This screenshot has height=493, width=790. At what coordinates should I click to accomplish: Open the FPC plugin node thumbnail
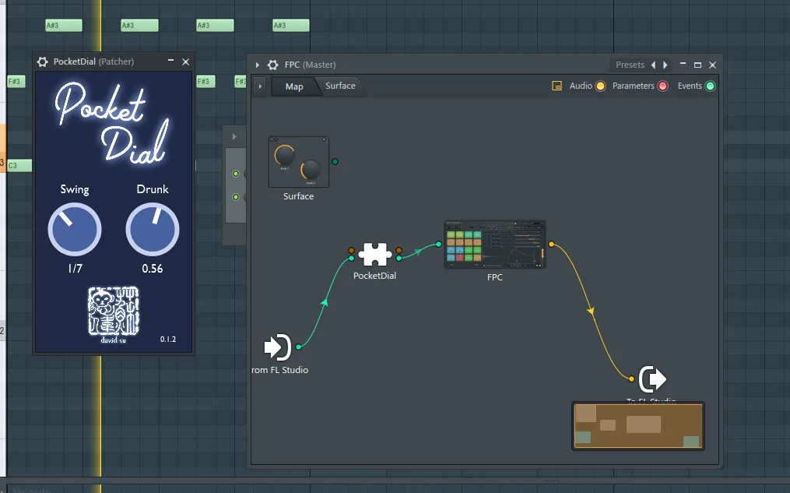495,245
